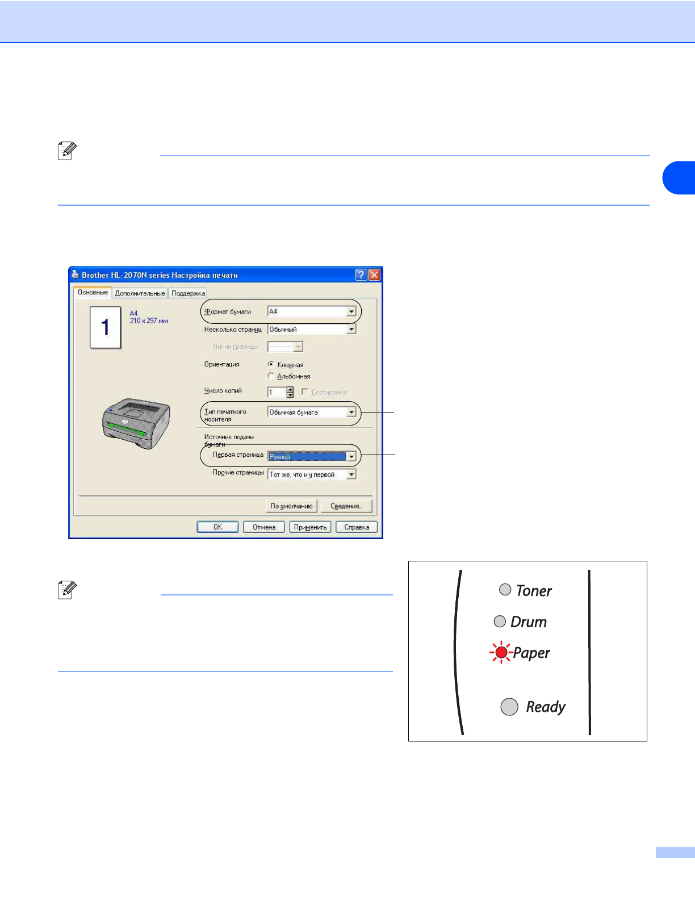Click the Ready LED button

[509, 707]
